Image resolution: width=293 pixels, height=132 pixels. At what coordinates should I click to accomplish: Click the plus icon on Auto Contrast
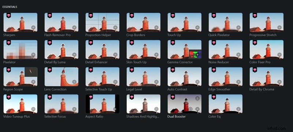pyautogui.click(x=197, y=82)
